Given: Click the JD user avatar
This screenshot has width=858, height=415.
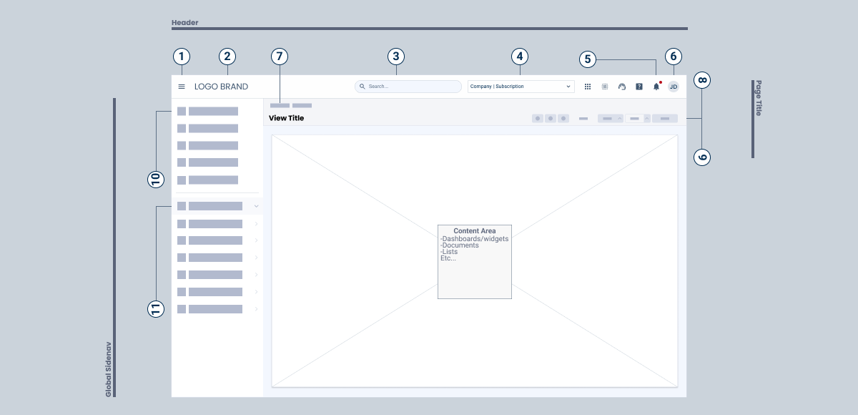Looking at the screenshot, I should 674,87.
